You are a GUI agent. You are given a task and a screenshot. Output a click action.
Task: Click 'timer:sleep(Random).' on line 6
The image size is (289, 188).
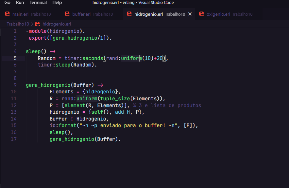click(x=67, y=65)
